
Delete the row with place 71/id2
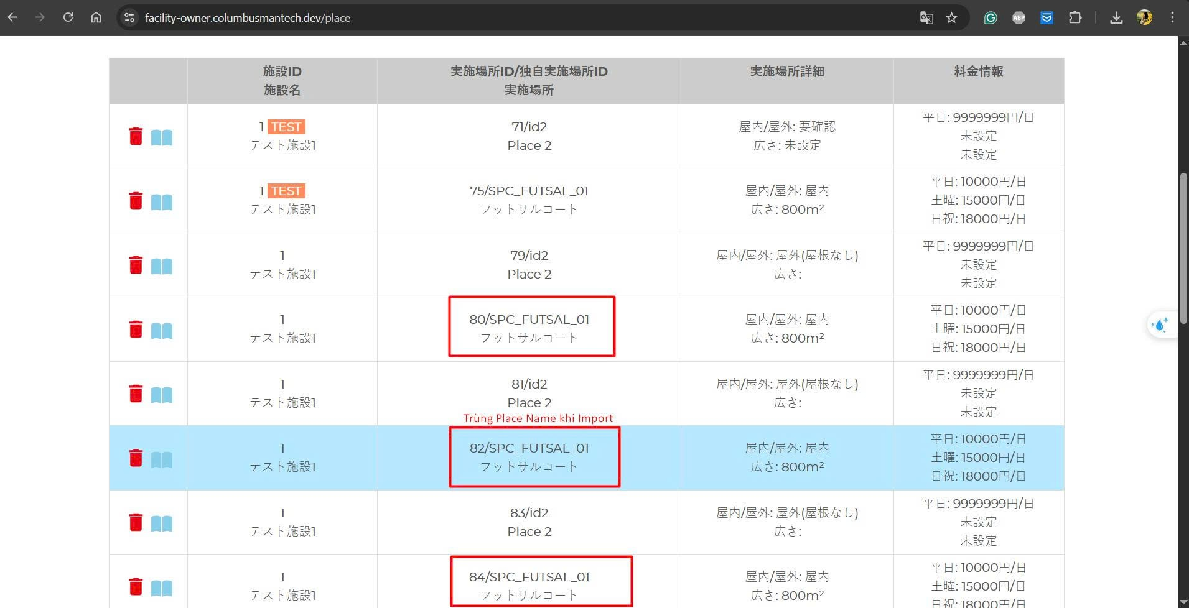[x=136, y=136]
